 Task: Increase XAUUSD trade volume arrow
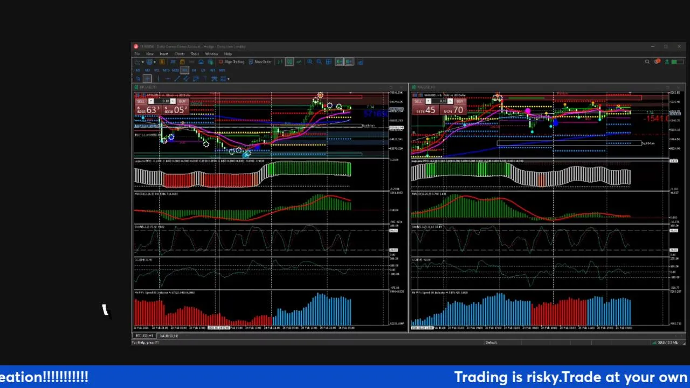point(450,101)
